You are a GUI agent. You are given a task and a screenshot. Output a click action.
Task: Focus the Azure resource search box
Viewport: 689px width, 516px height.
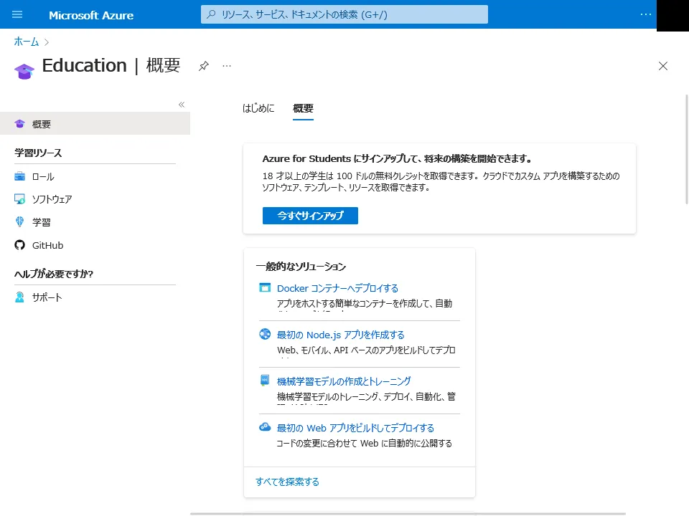tap(344, 14)
